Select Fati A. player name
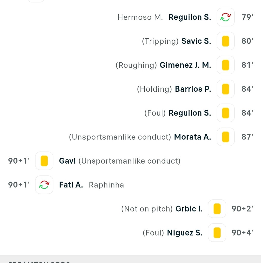 coord(71,185)
